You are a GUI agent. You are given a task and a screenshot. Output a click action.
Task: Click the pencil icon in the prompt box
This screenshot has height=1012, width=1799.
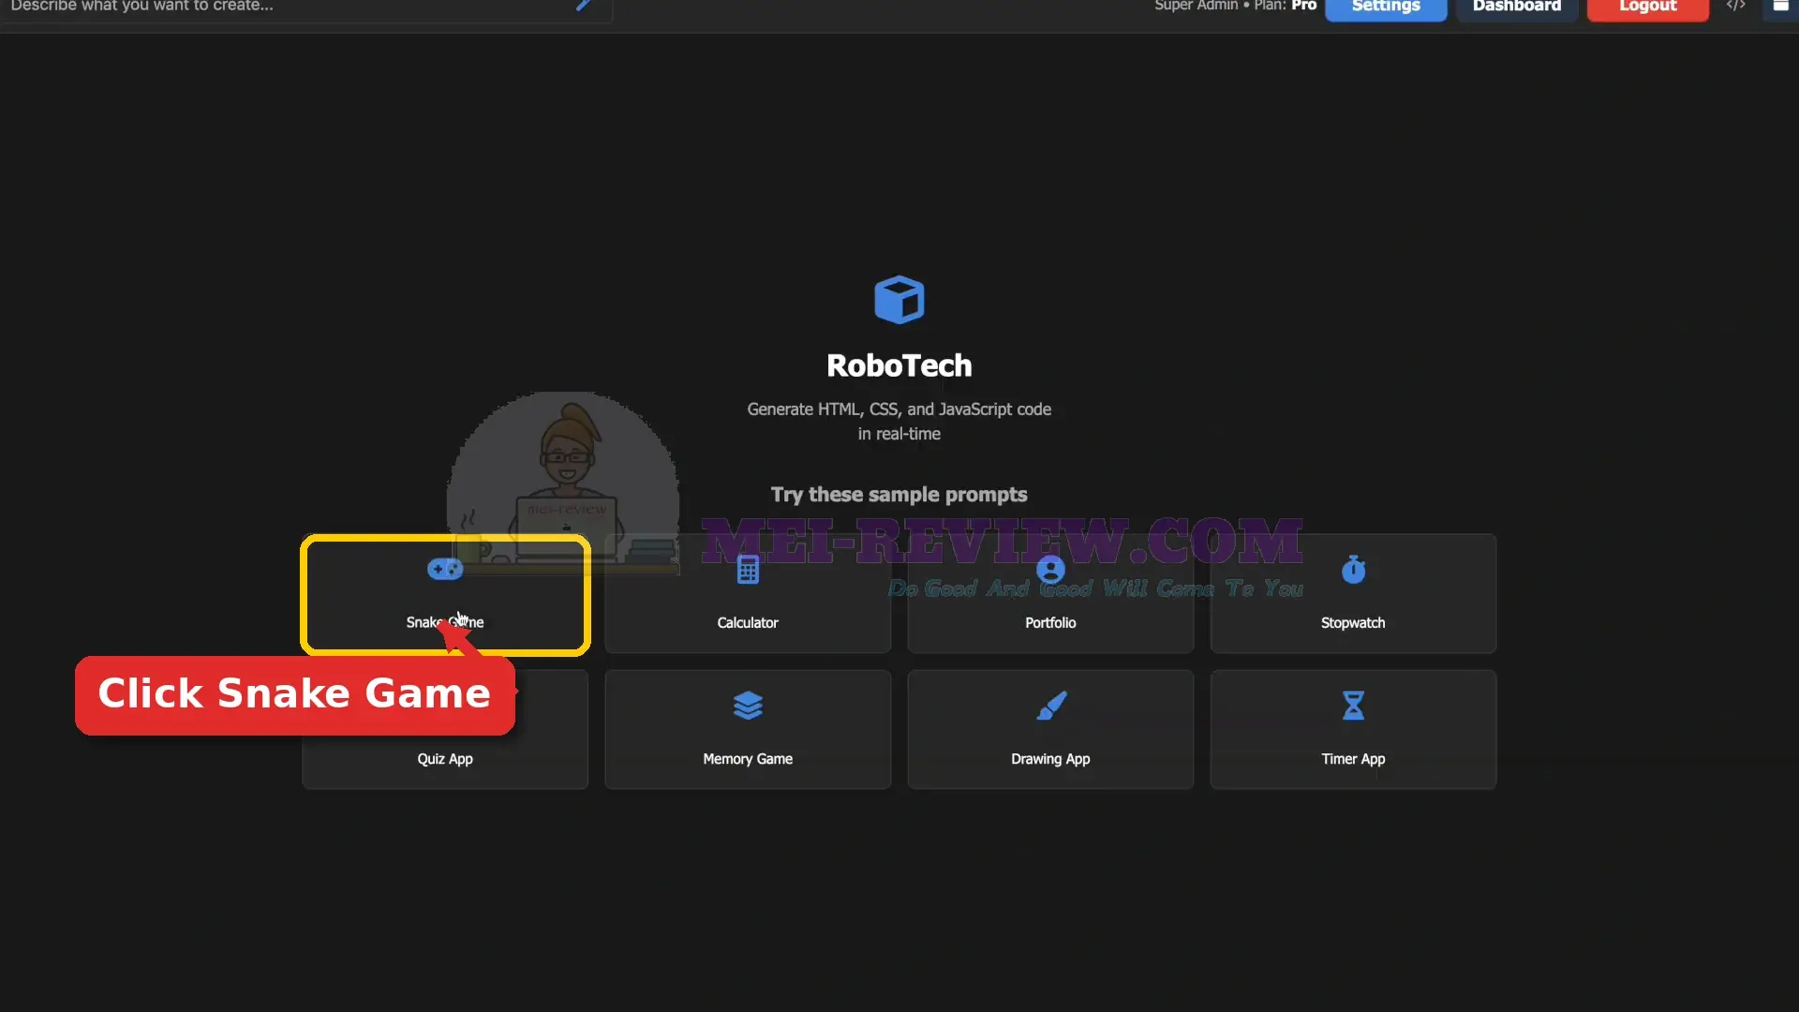coord(584,5)
